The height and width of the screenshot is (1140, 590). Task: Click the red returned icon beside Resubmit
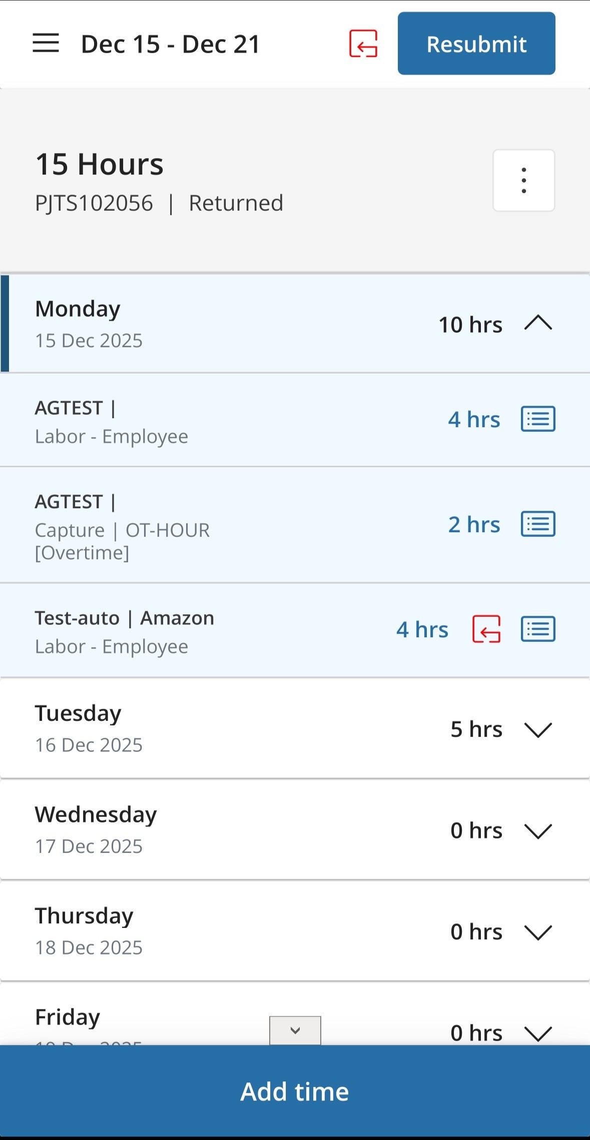pos(363,44)
